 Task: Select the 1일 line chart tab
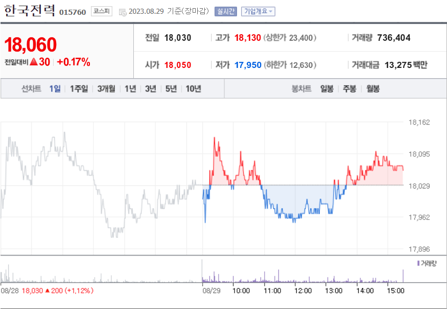tap(55, 89)
